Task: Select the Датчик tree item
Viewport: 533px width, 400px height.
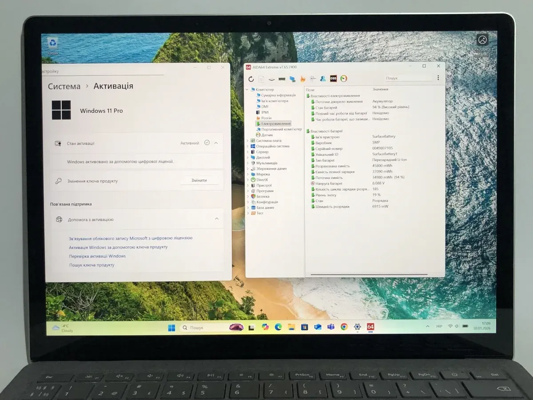Action: (267, 135)
